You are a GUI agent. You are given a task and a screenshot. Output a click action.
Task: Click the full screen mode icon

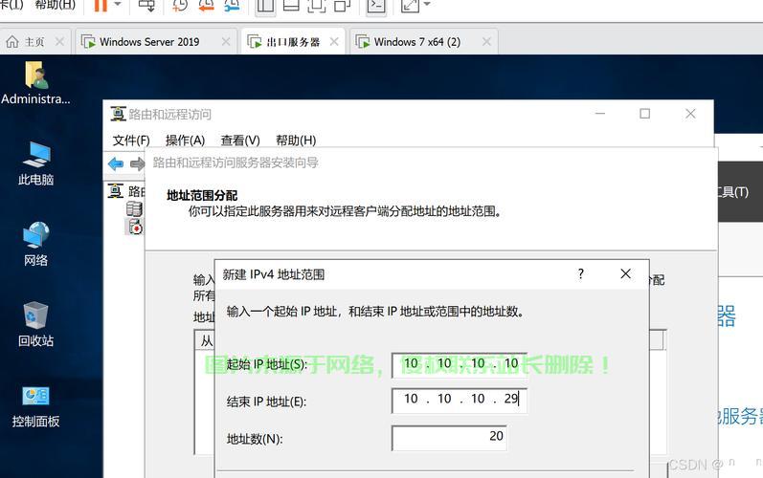[317, 5]
